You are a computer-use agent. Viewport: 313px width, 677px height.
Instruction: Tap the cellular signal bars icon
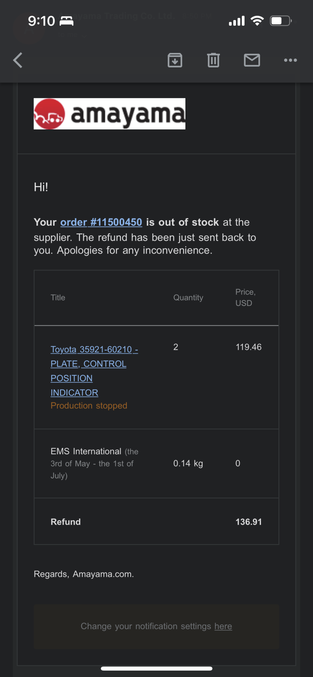coord(237,21)
